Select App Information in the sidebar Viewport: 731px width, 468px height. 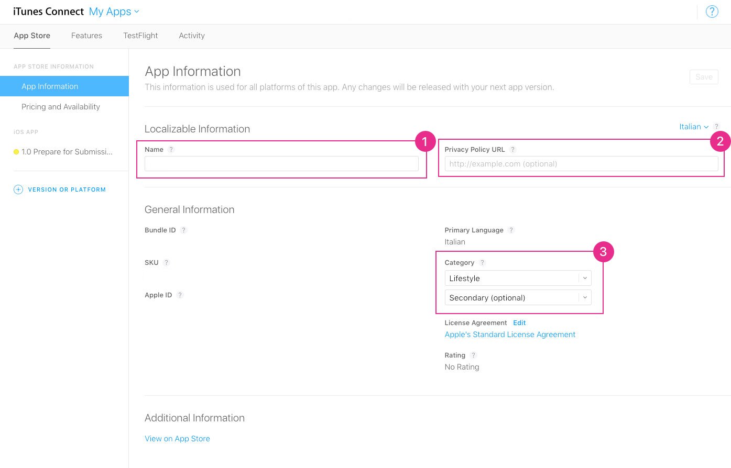tap(64, 86)
